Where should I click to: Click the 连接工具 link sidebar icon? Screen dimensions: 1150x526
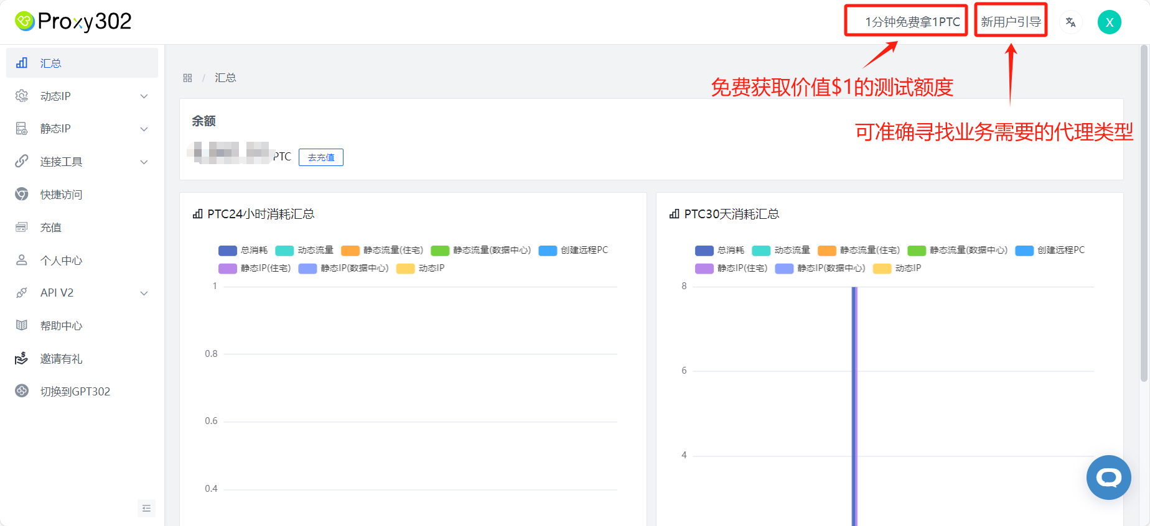[22, 161]
